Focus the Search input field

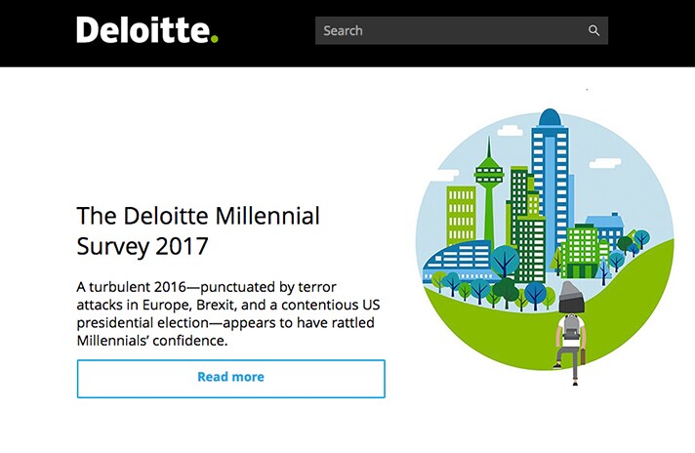point(462,30)
